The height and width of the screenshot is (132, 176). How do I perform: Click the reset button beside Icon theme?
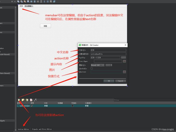124,61
